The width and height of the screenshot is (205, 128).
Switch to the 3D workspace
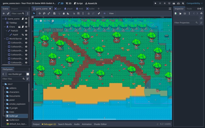point(68,3)
